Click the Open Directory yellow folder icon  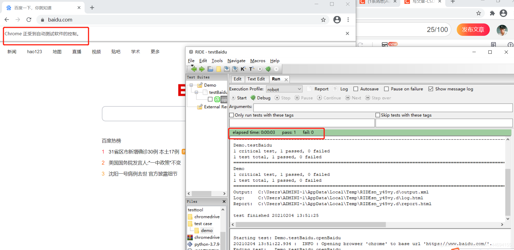click(219, 69)
